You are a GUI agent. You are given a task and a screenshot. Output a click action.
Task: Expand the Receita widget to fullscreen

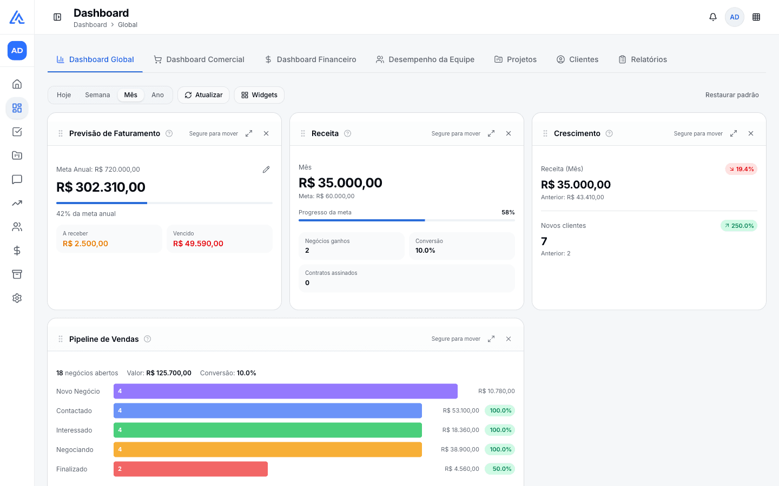tap(491, 133)
